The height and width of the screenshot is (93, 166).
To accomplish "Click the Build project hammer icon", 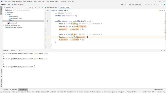I will click(126, 5).
